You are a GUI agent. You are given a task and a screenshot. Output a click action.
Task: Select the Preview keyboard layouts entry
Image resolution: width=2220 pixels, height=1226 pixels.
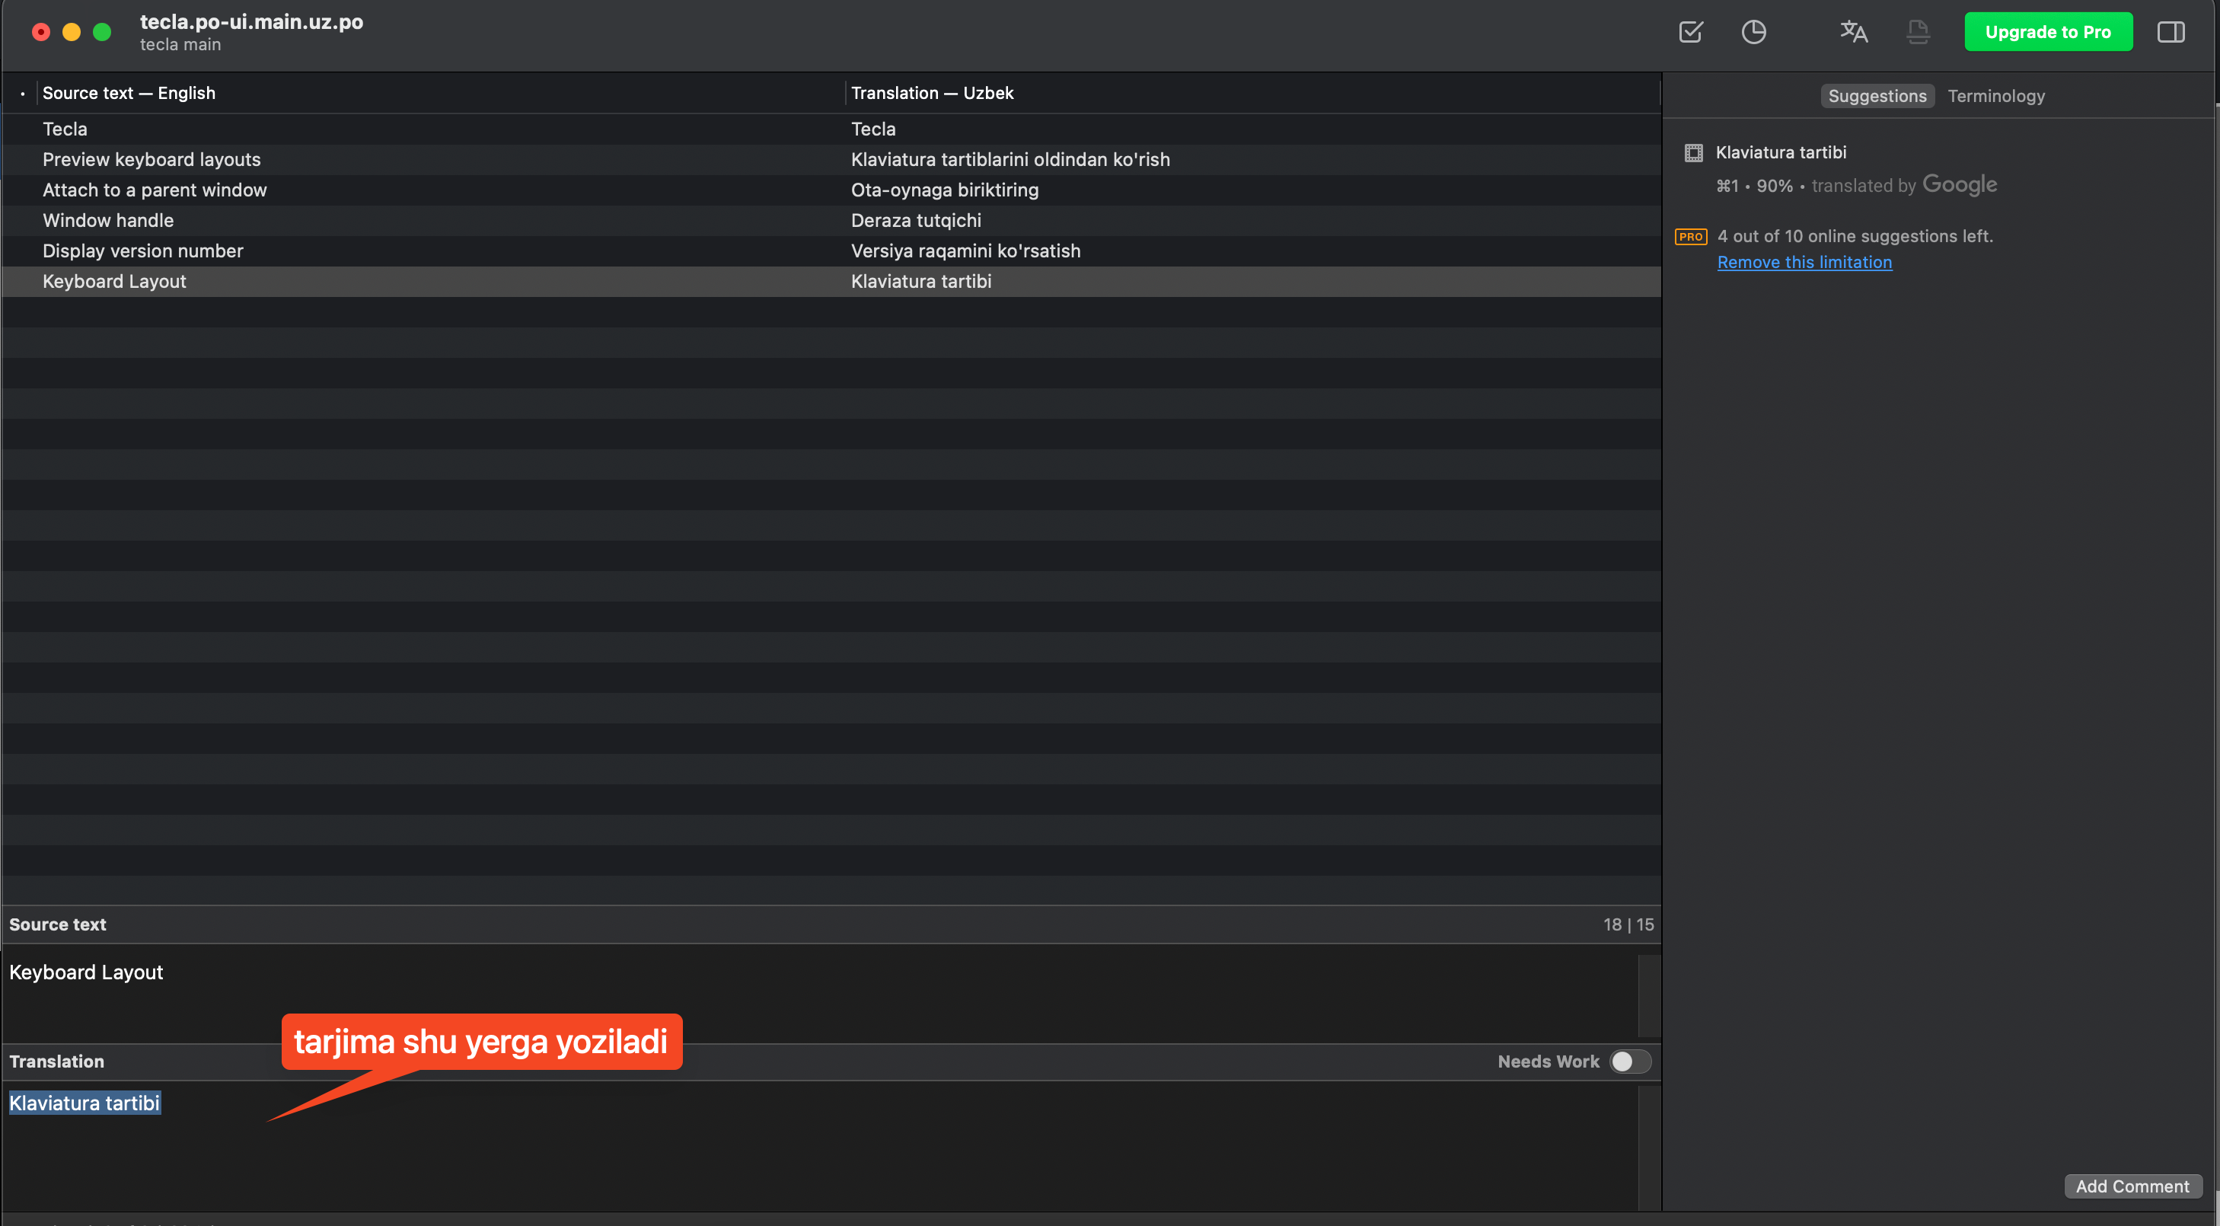(x=152, y=159)
